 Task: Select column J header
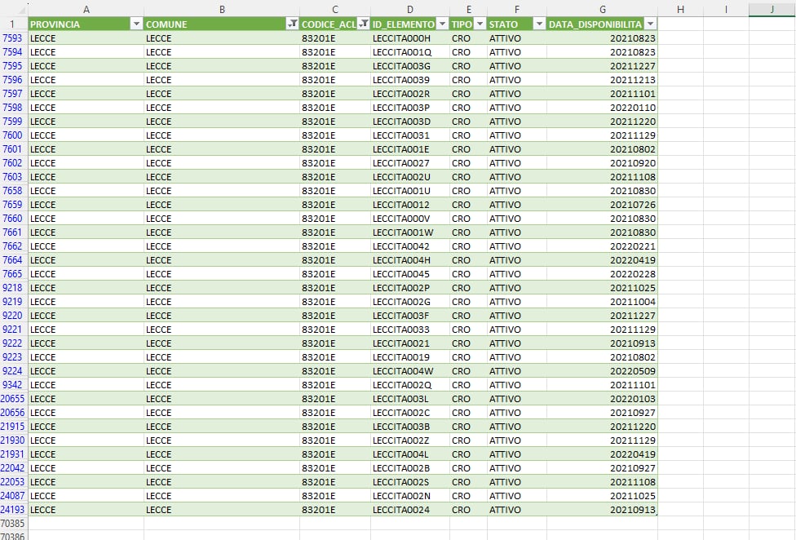772,9
